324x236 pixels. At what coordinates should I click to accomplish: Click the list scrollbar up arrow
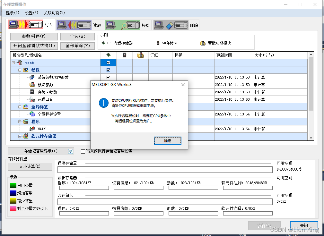(x=311, y=55)
